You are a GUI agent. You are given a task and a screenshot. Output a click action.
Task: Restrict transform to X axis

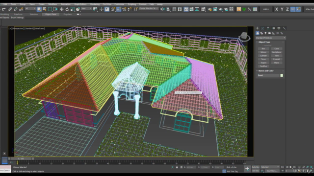point(277,9)
